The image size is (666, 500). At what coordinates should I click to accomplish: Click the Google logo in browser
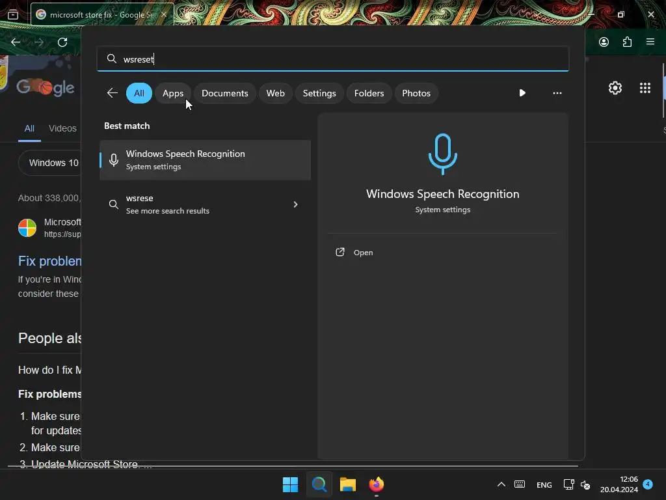click(46, 88)
